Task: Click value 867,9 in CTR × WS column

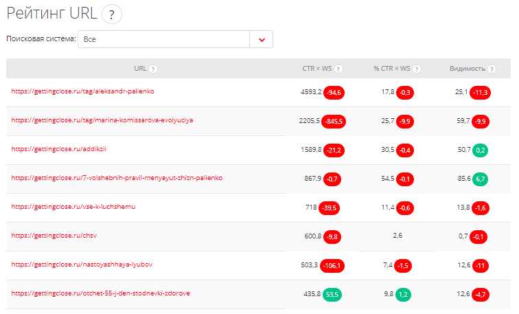Action: point(313,178)
